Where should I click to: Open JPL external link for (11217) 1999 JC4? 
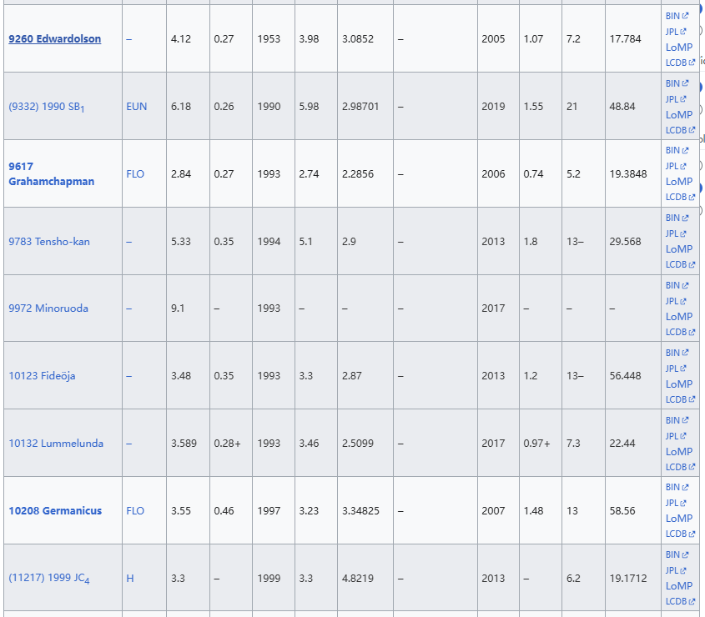click(672, 570)
